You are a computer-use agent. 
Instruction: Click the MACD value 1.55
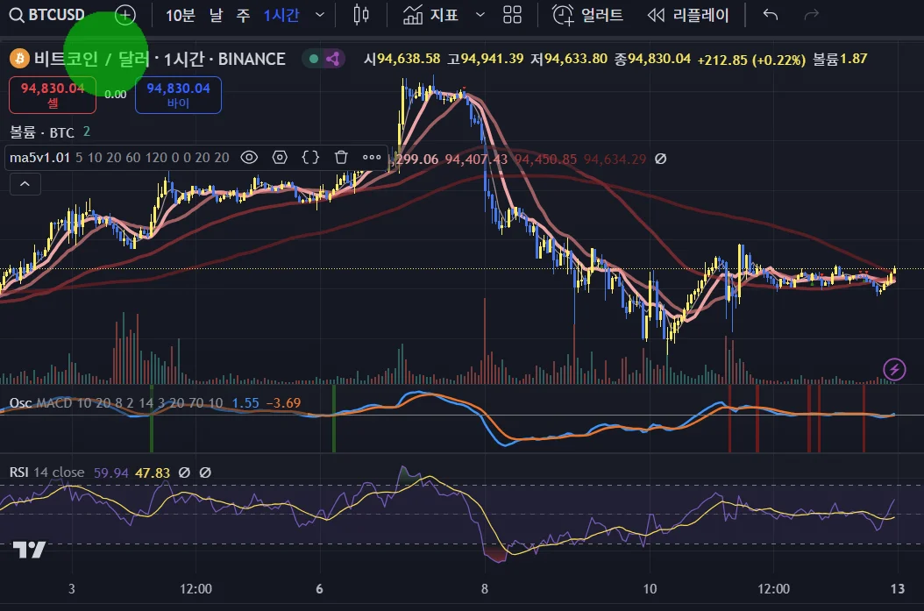pyautogui.click(x=245, y=403)
